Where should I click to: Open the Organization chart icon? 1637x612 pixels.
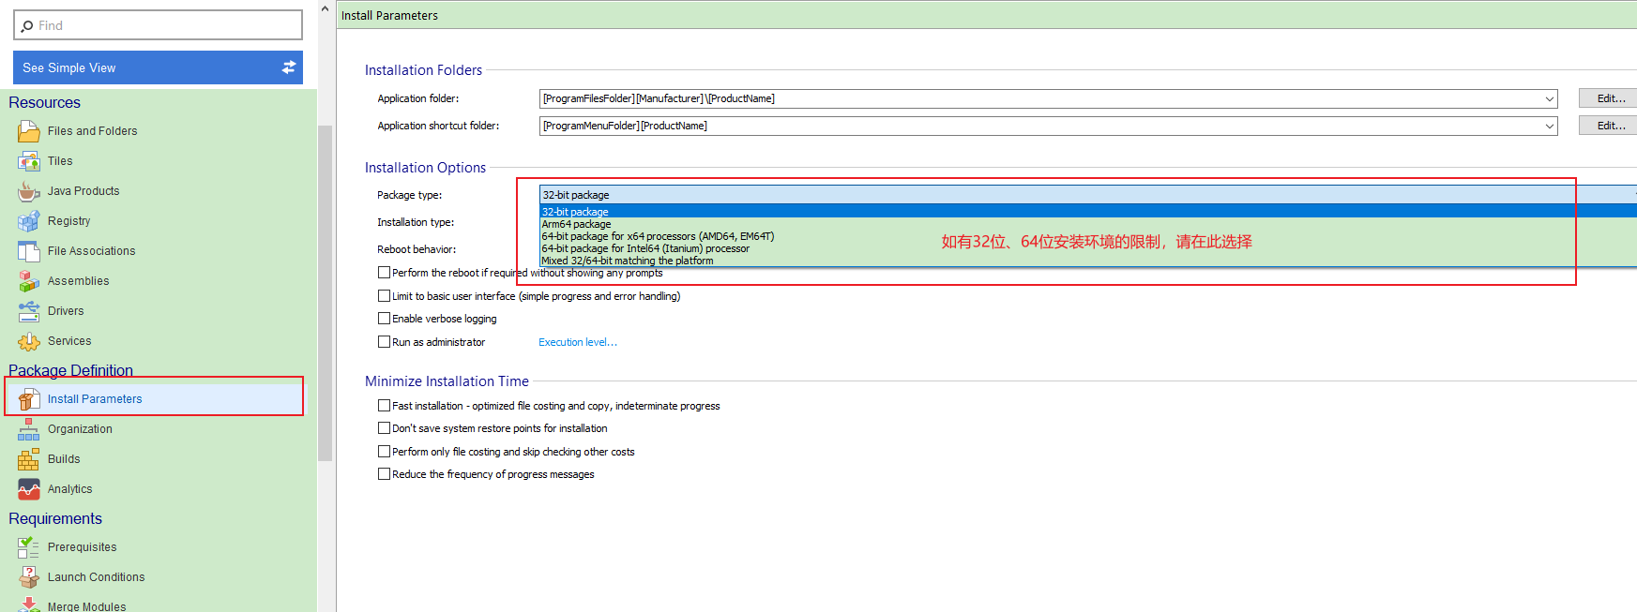(29, 429)
